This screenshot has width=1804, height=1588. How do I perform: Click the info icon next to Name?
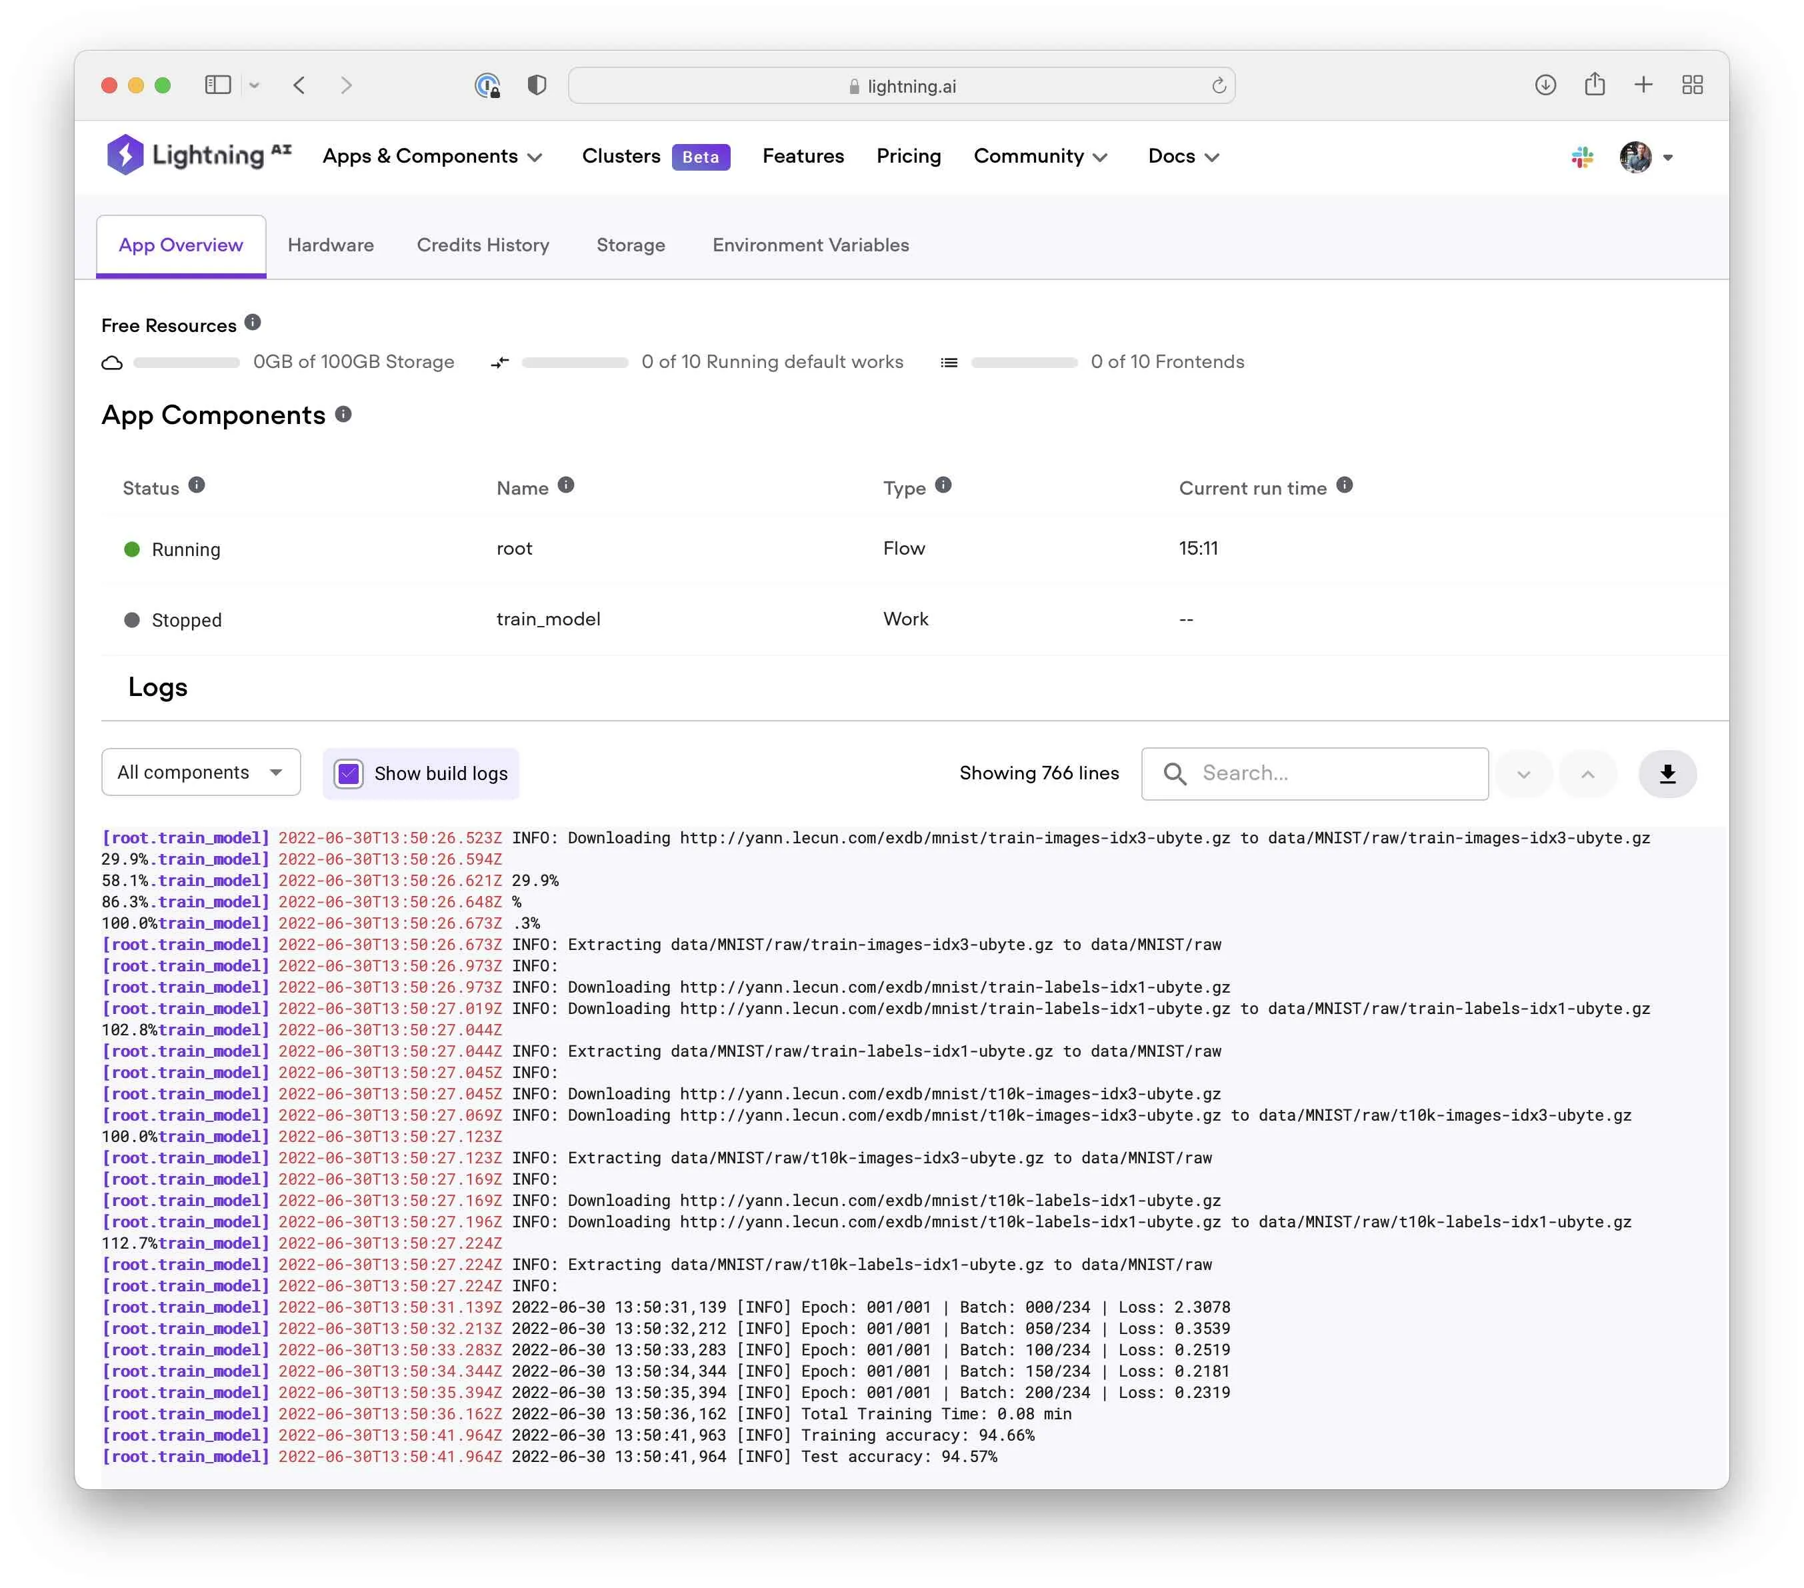pos(566,485)
